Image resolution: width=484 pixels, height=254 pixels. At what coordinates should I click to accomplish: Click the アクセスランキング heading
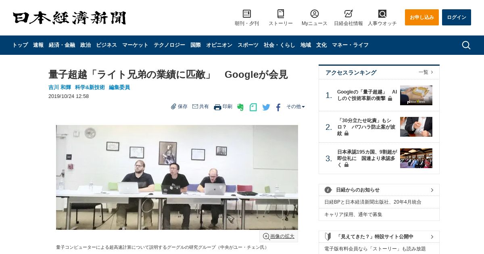coord(351,73)
